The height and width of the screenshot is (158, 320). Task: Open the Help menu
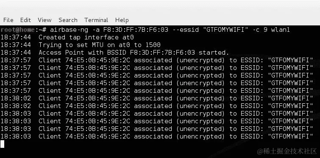(122, 20)
